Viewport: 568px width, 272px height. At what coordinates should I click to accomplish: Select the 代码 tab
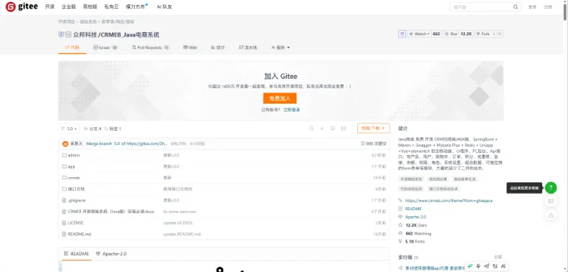click(72, 47)
